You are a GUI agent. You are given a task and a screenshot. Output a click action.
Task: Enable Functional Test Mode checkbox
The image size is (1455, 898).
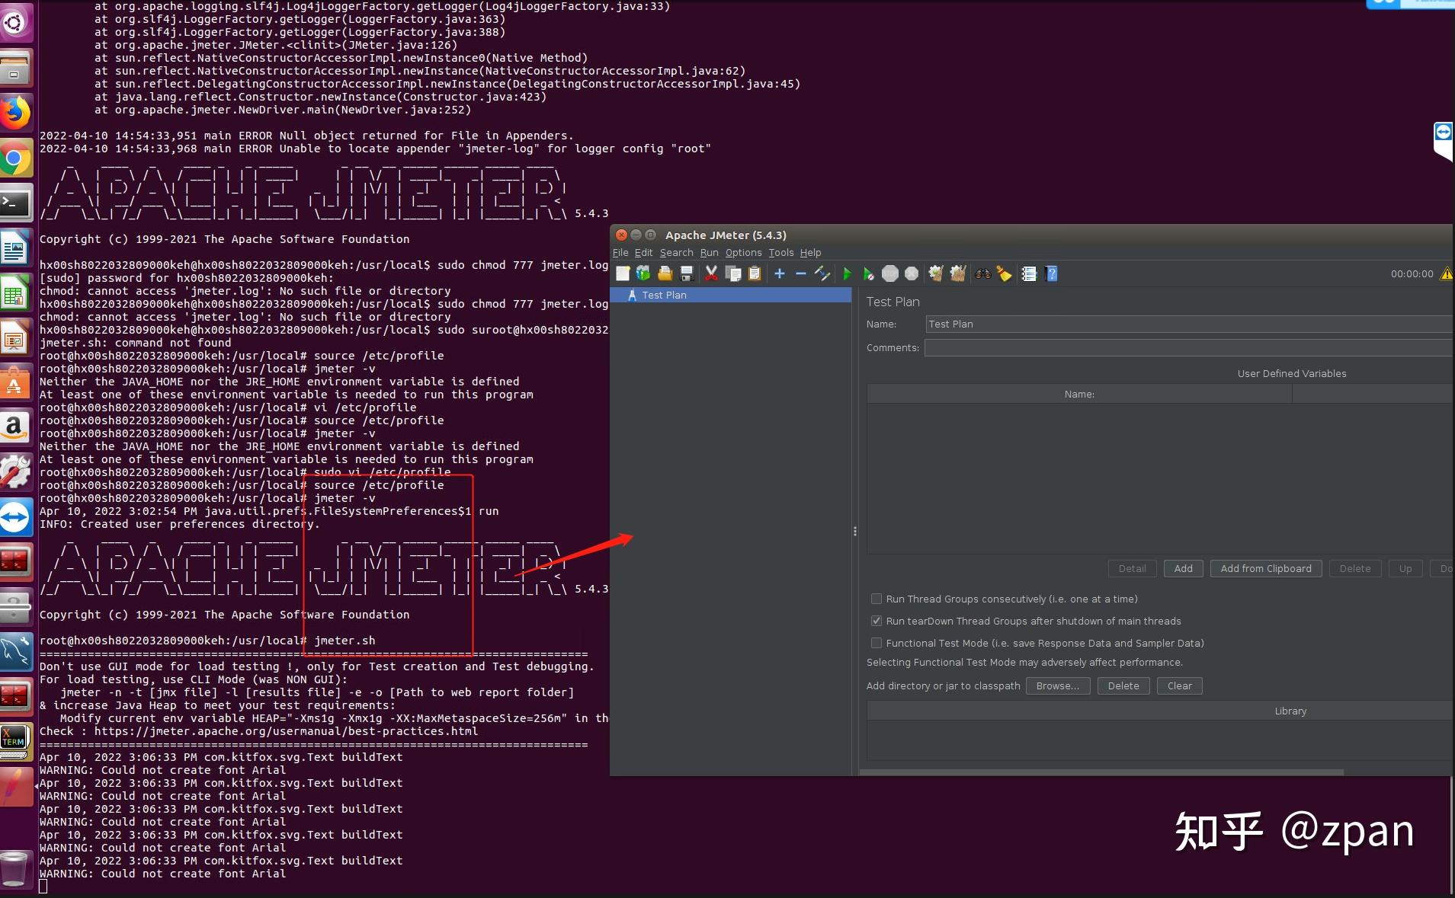coord(877,643)
